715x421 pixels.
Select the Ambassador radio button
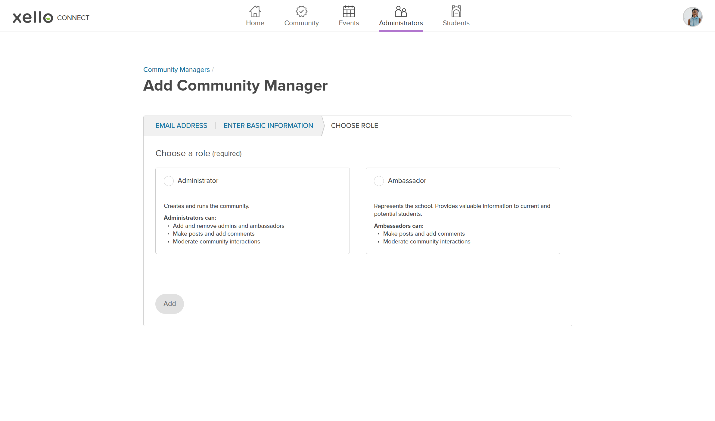point(379,181)
